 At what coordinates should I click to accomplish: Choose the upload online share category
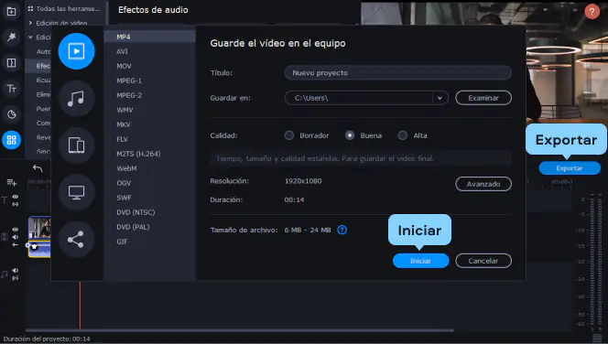coord(76,239)
